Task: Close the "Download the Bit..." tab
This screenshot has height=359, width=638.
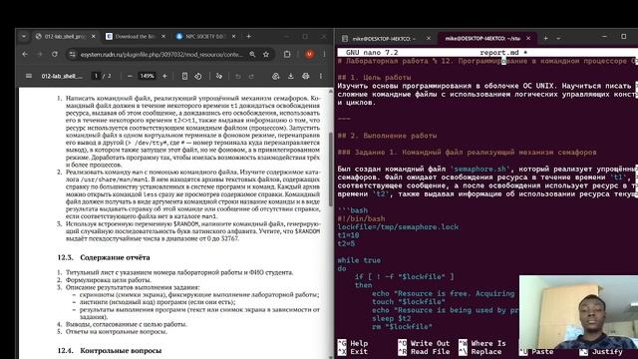Action: click(163, 37)
